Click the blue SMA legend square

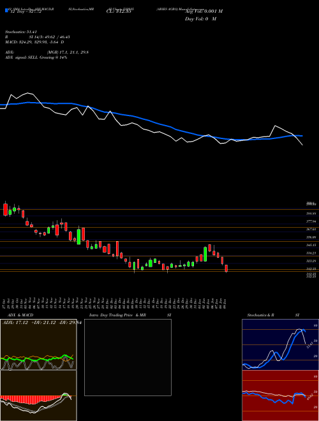click(6, 11)
